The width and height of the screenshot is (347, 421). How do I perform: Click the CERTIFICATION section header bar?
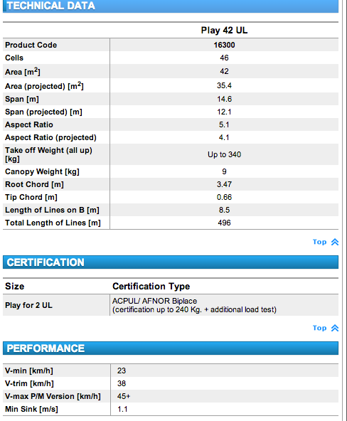[x=171, y=262]
